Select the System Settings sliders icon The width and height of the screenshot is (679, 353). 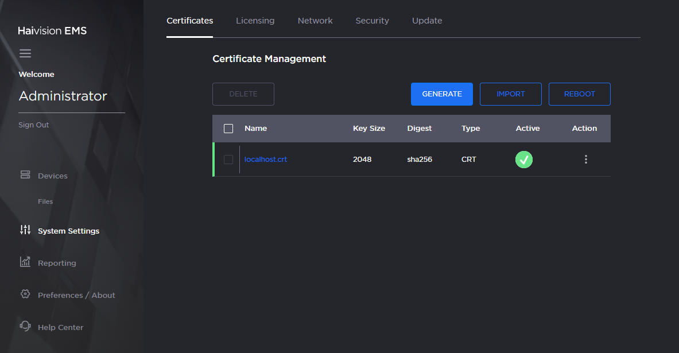[25, 230]
